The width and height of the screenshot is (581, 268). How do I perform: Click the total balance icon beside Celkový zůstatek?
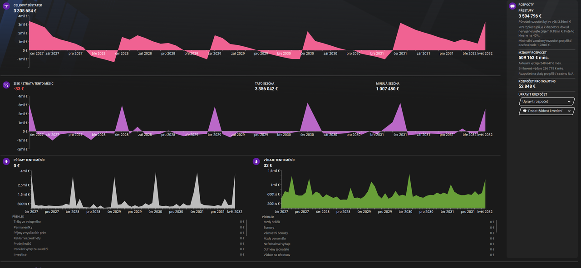pyautogui.click(x=6, y=6)
